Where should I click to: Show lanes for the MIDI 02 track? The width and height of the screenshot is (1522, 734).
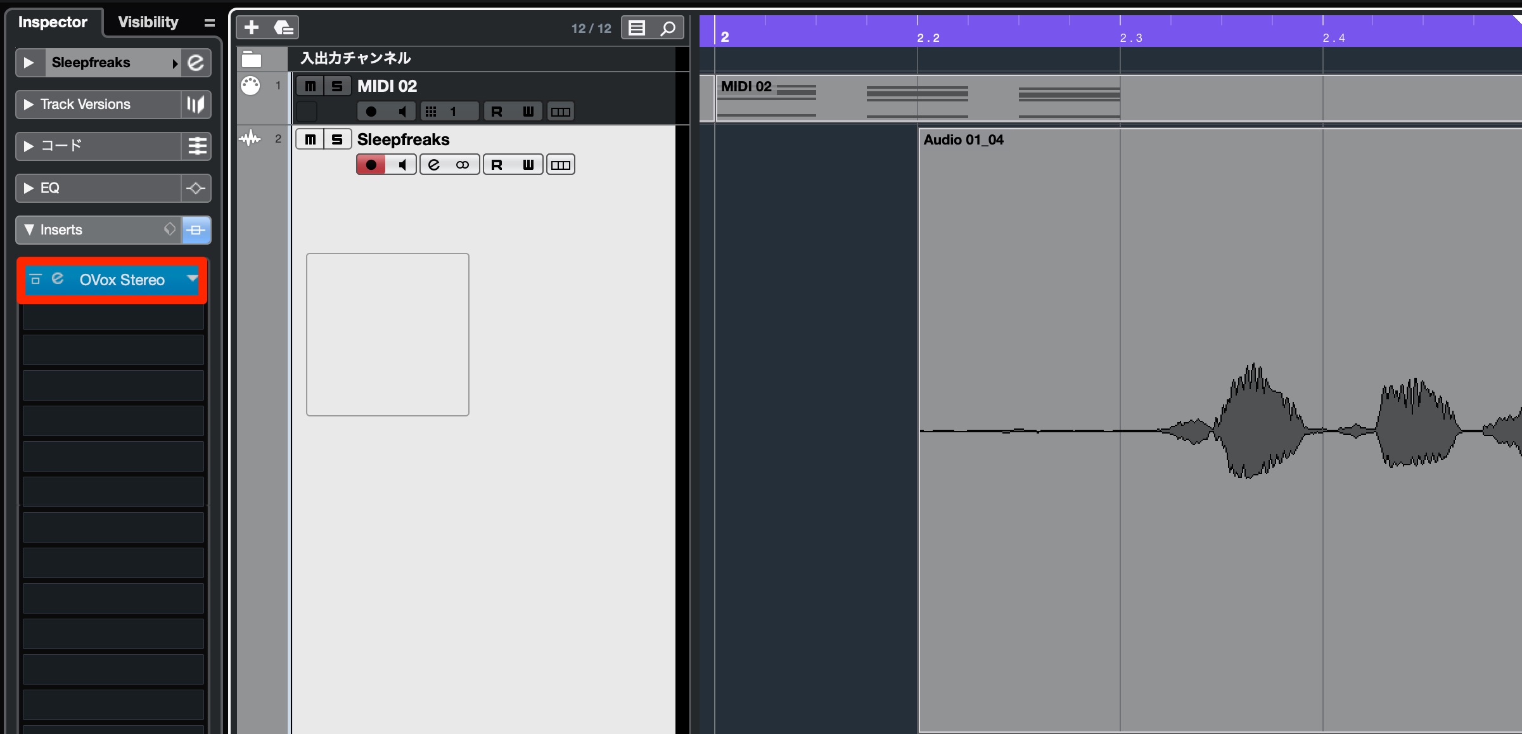pos(561,112)
